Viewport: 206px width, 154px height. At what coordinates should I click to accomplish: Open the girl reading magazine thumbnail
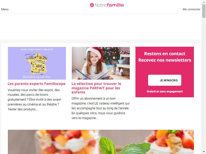(101, 63)
